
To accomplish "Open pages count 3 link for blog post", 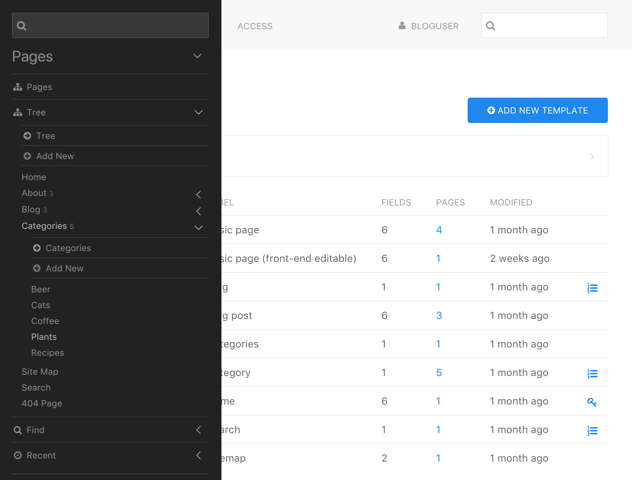I will coord(439,315).
